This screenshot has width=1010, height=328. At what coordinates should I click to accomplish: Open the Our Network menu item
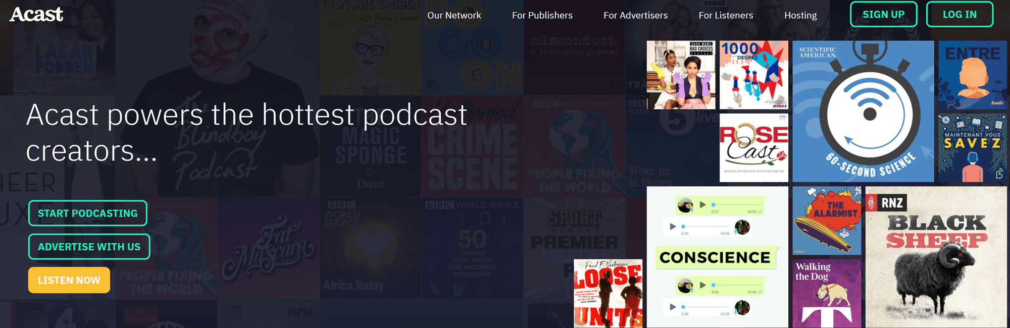point(454,15)
